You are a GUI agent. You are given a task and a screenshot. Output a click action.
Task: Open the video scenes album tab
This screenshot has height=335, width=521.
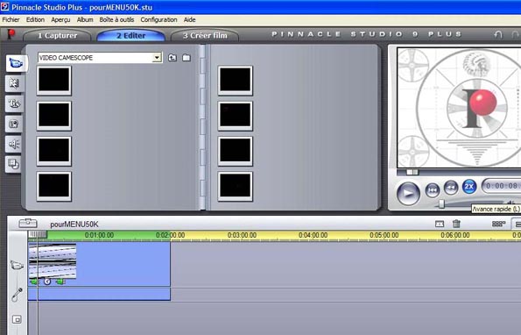click(x=17, y=63)
